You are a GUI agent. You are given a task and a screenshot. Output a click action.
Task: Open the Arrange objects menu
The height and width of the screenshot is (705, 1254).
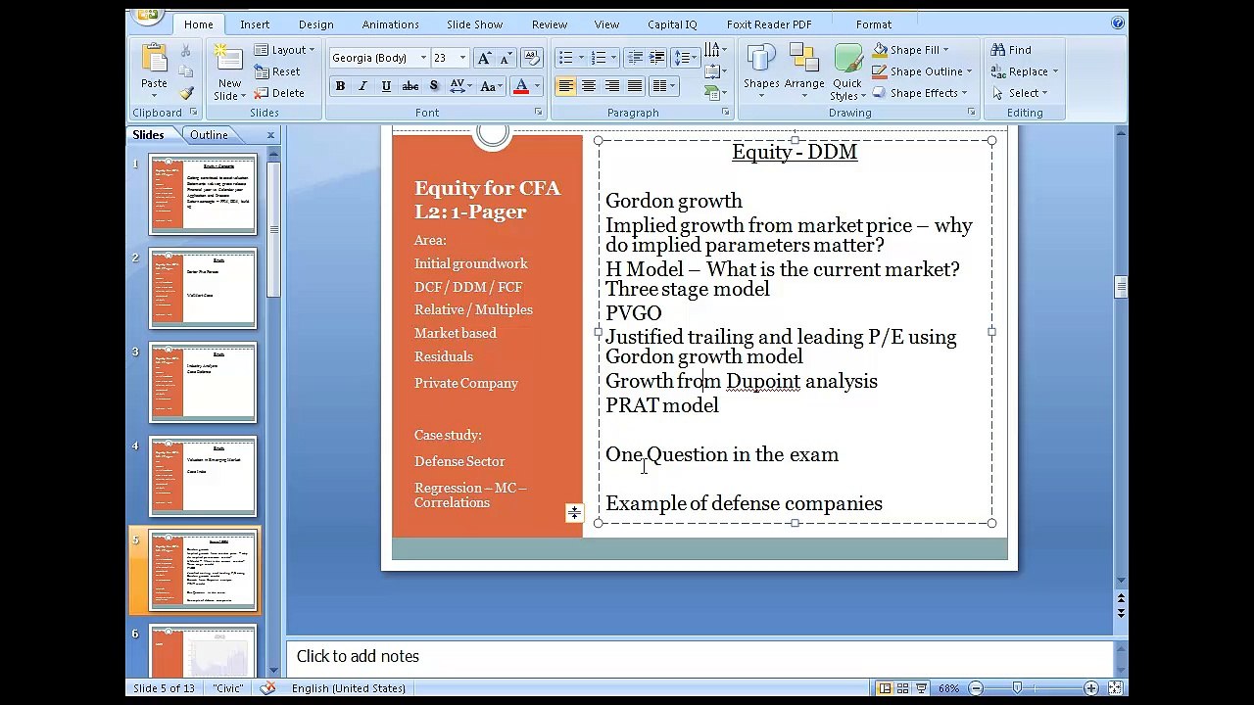tap(804, 71)
